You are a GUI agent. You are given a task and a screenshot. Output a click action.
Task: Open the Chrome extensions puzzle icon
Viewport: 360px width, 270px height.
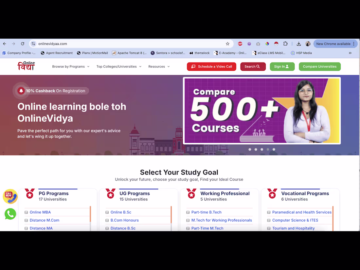point(285,44)
